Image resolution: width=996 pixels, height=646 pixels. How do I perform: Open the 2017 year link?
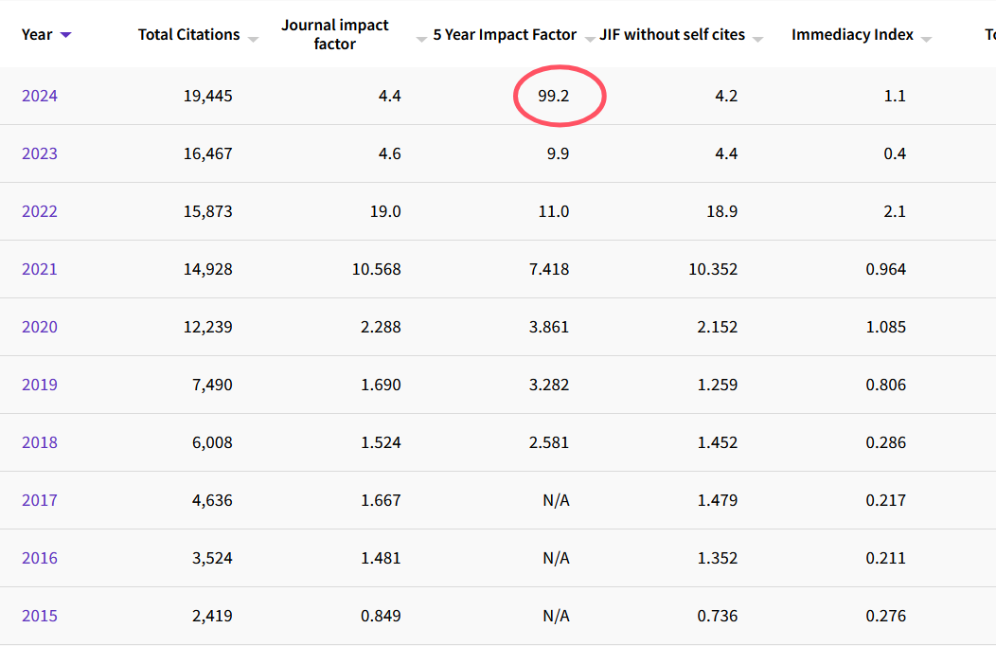pyautogui.click(x=40, y=500)
